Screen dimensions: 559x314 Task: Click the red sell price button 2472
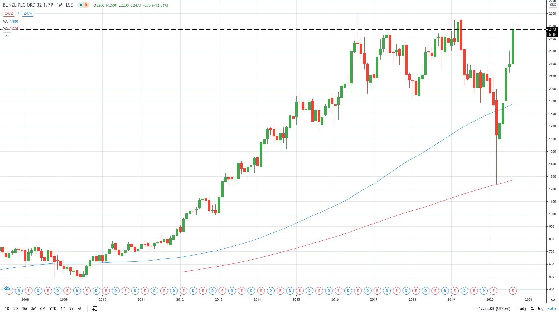pyautogui.click(x=9, y=13)
